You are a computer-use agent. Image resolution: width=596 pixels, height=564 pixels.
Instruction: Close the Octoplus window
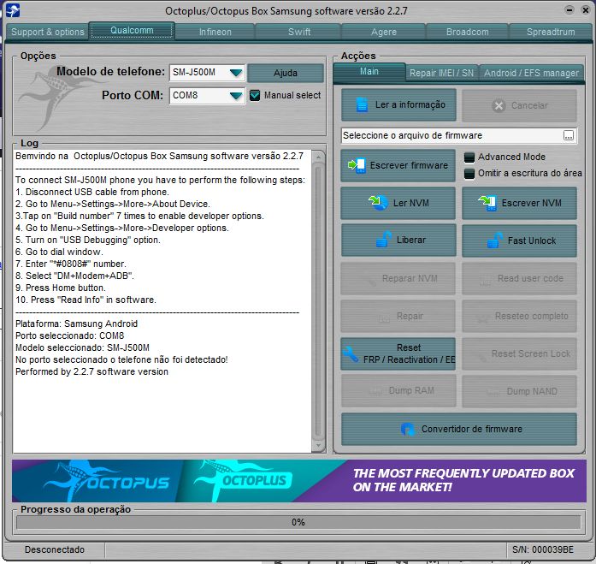coord(586,10)
